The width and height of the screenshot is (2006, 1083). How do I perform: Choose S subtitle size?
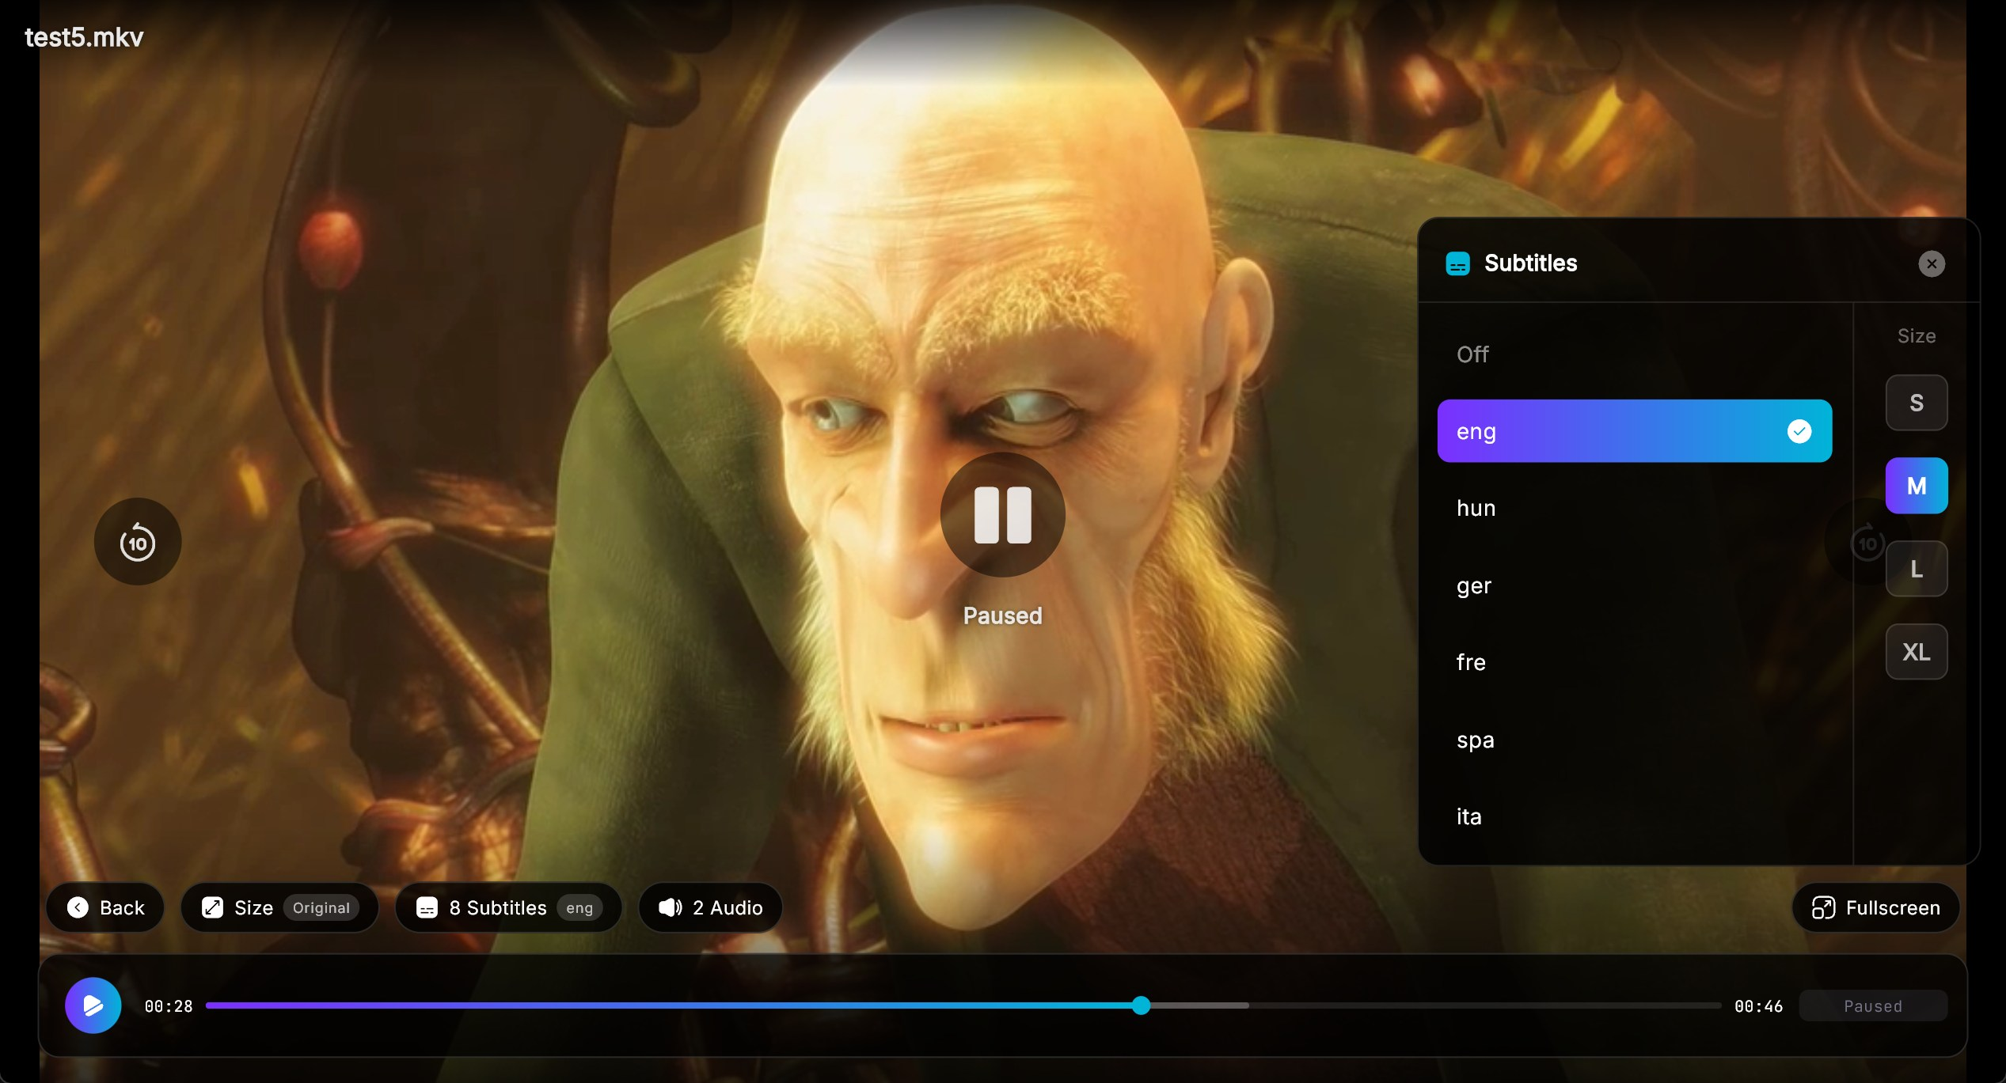(x=1917, y=403)
